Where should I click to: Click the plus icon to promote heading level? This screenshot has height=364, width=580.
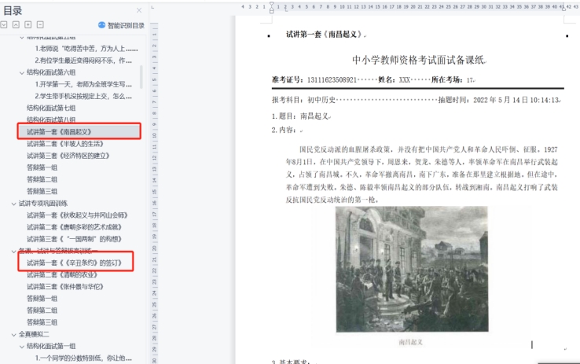[28, 25]
